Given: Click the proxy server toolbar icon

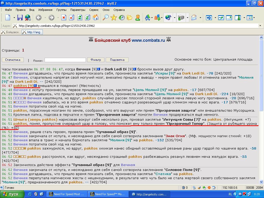Looking at the screenshot, I should pyautogui.click(x=181, y=18).
